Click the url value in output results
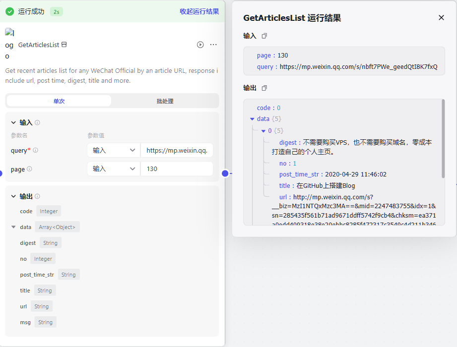Screen dimensions: 457x347 (354, 211)
